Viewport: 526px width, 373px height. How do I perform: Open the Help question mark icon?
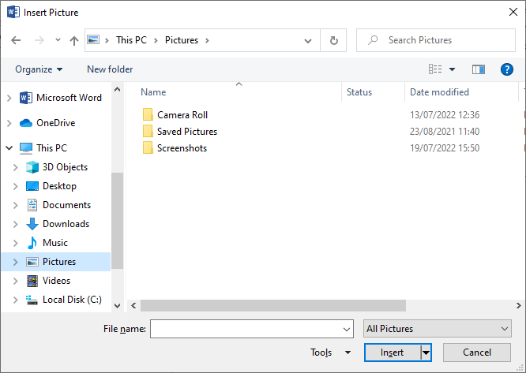507,69
